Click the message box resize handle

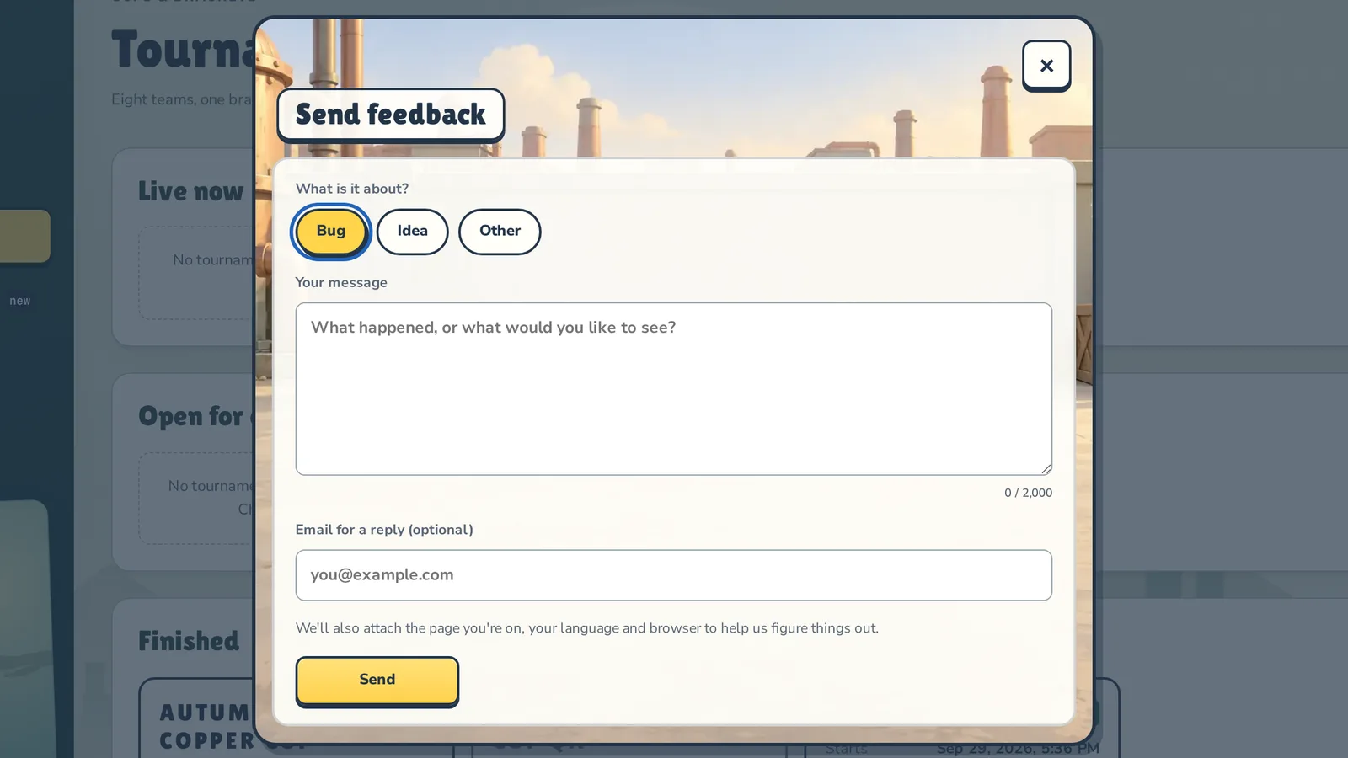tap(1046, 468)
